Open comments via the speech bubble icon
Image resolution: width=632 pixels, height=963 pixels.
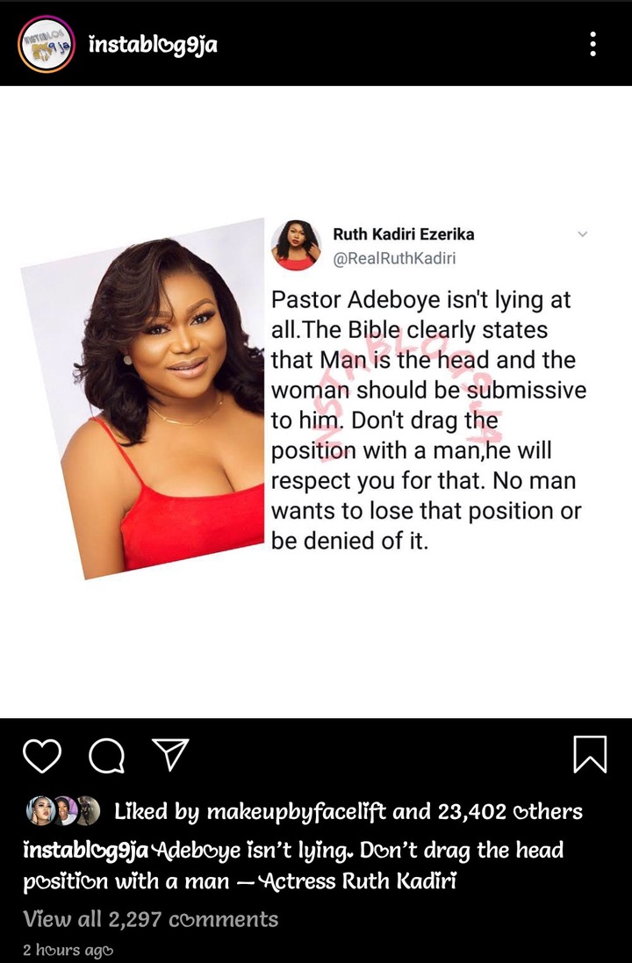pos(106,755)
